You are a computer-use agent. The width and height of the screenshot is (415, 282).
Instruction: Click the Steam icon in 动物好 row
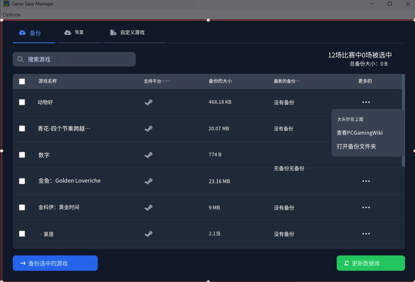coord(148,102)
